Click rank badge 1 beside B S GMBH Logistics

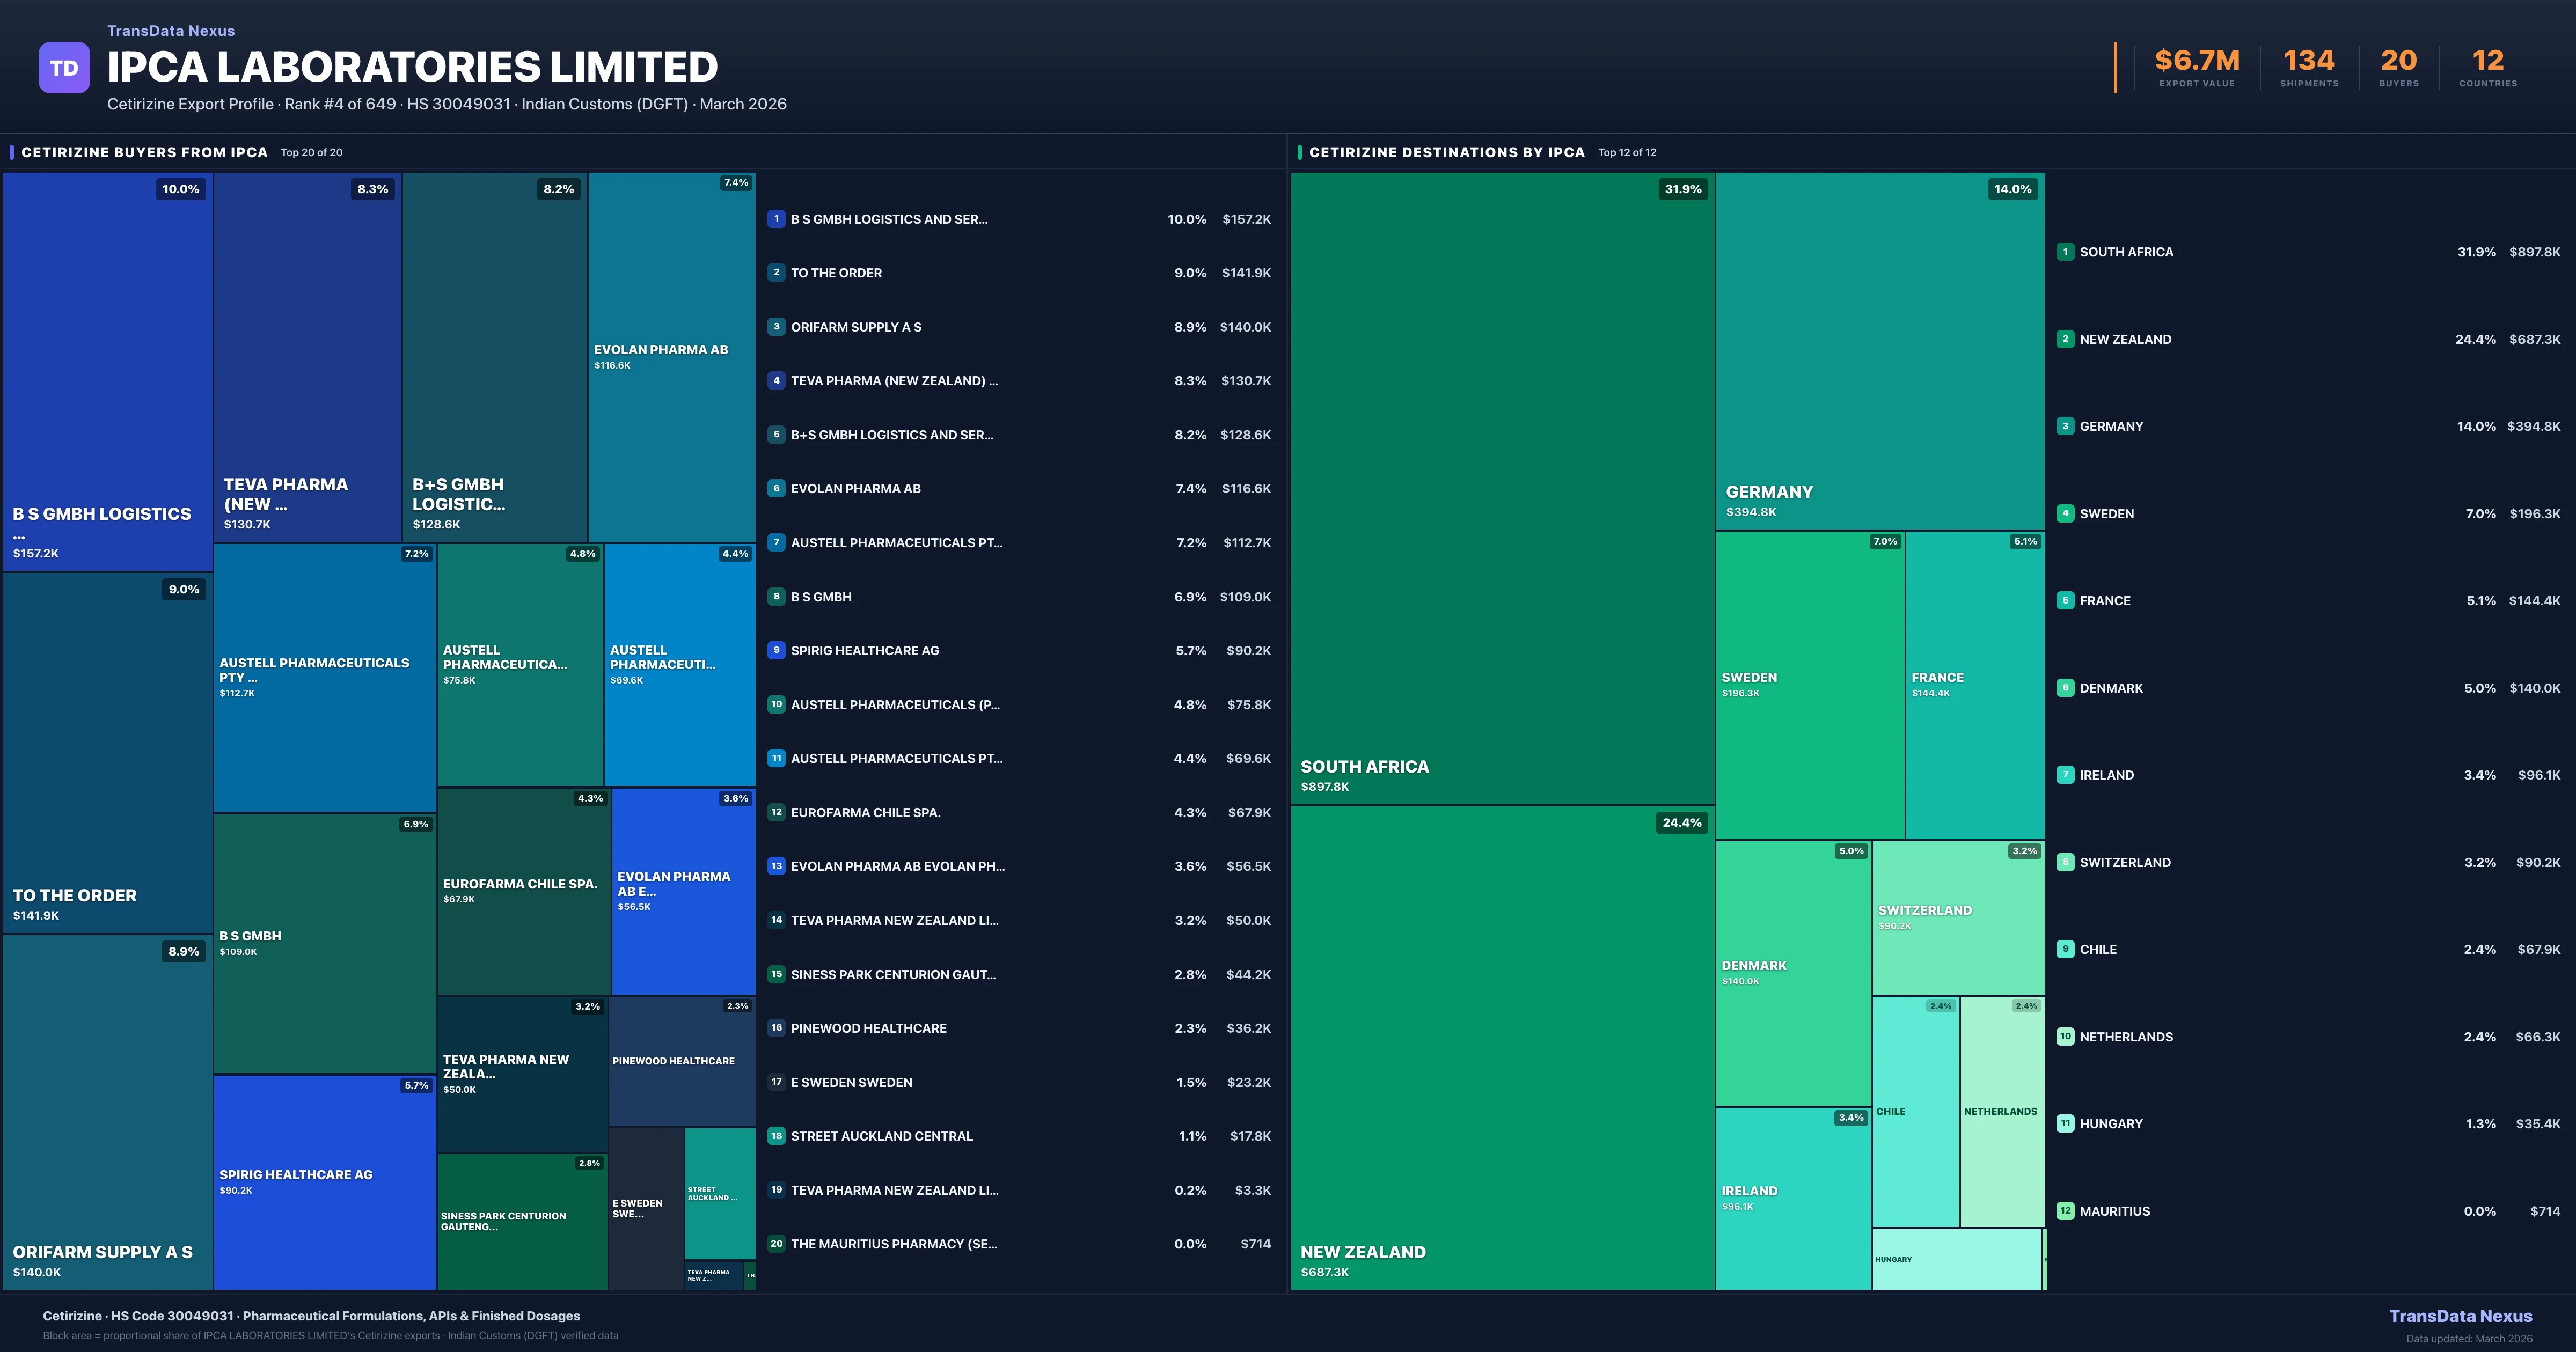pyautogui.click(x=776, y=219)
